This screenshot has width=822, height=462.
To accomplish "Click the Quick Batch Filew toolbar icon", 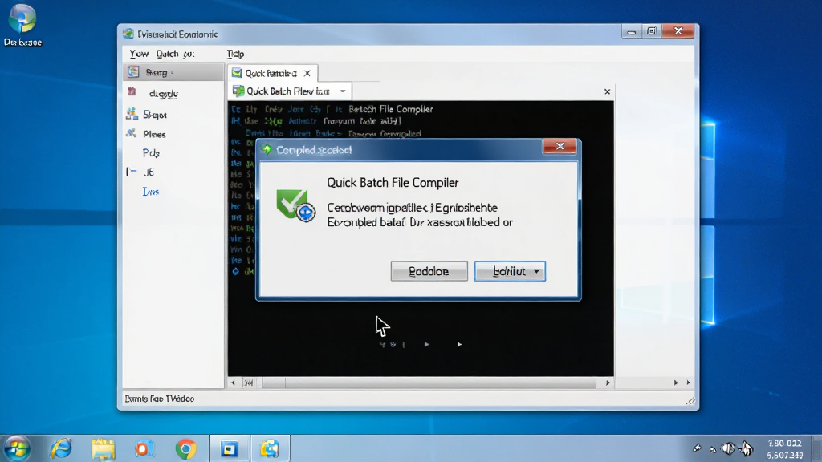I will pyautogui.click(x=238, y=91).
